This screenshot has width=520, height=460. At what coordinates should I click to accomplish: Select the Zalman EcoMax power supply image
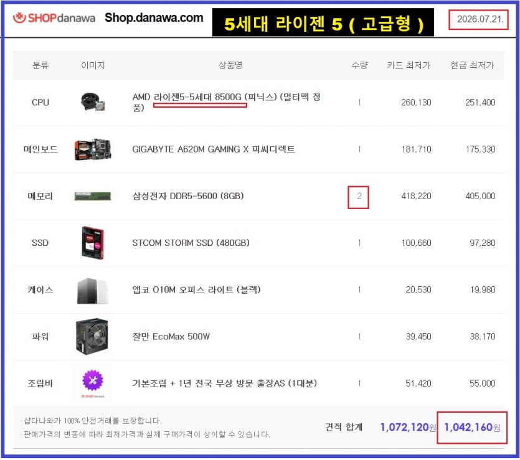pyautogui.click(x=92, y=337)
